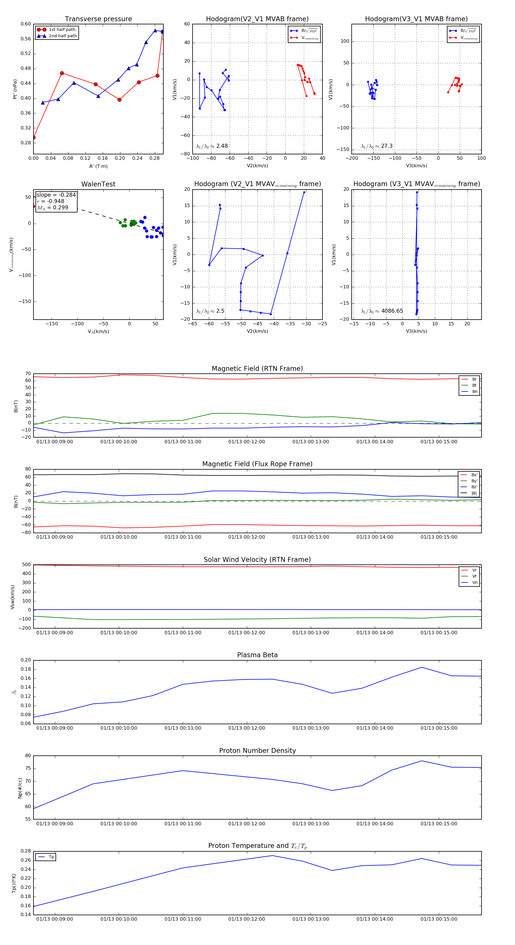Image resolution: width=515 pixels, height=945 pixels.
Task: Click the V_A(km/s) x-axis label under WalenTest
Action: (98, 332)
